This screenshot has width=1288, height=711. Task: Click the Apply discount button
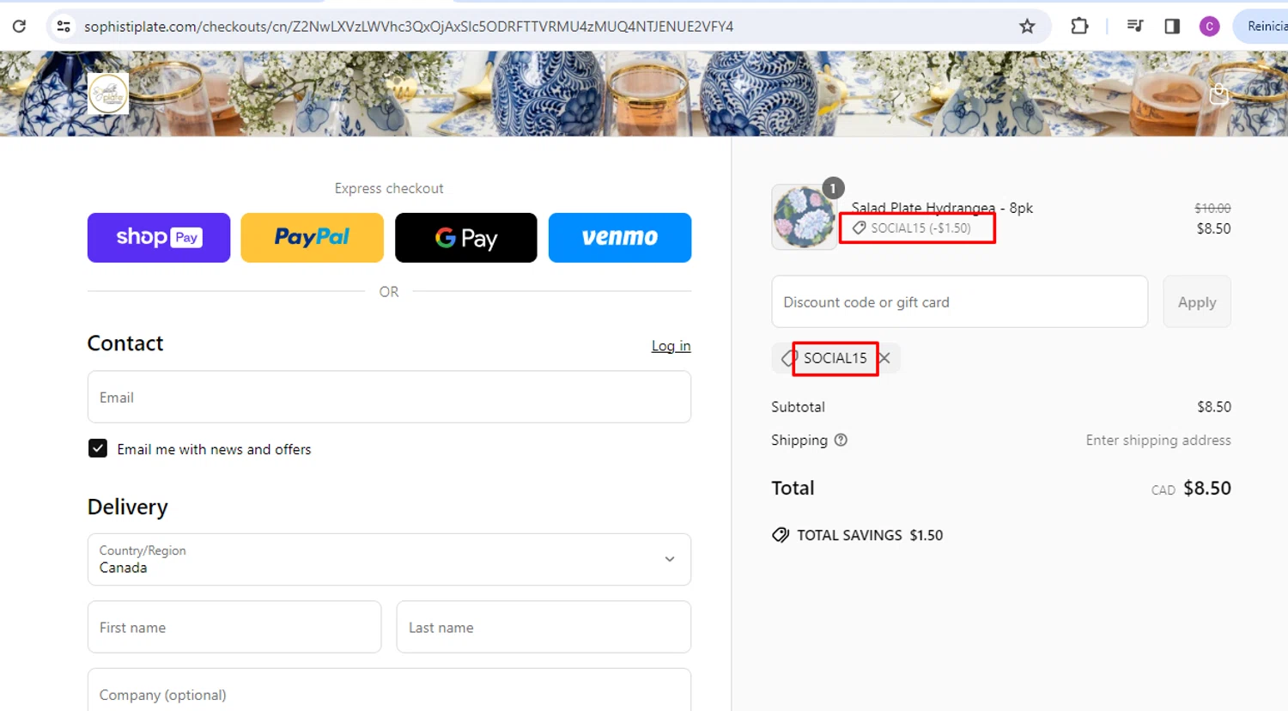point(1197,301)
